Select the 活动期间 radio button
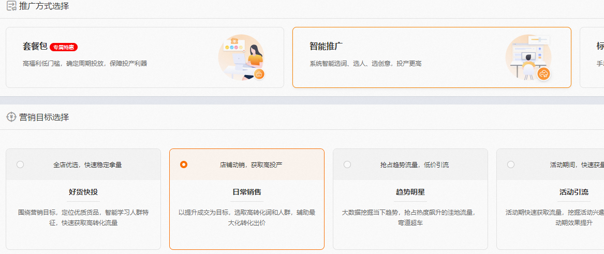 (x=511, y=165)
